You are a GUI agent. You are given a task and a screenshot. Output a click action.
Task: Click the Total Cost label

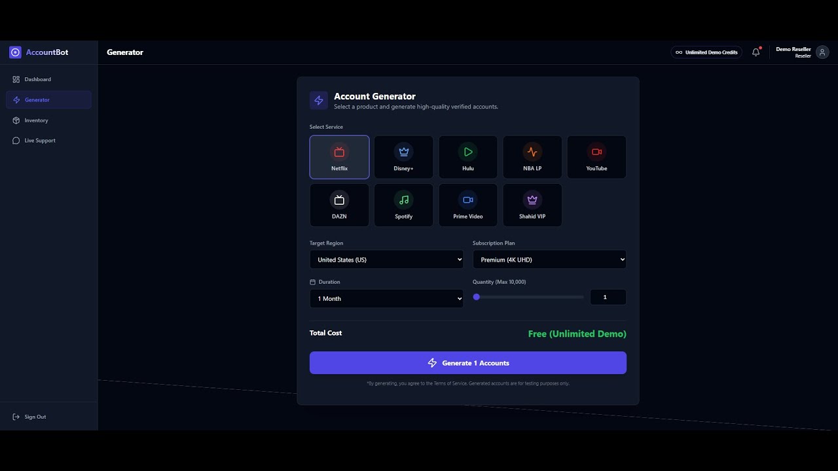click(x=325, y=333)
